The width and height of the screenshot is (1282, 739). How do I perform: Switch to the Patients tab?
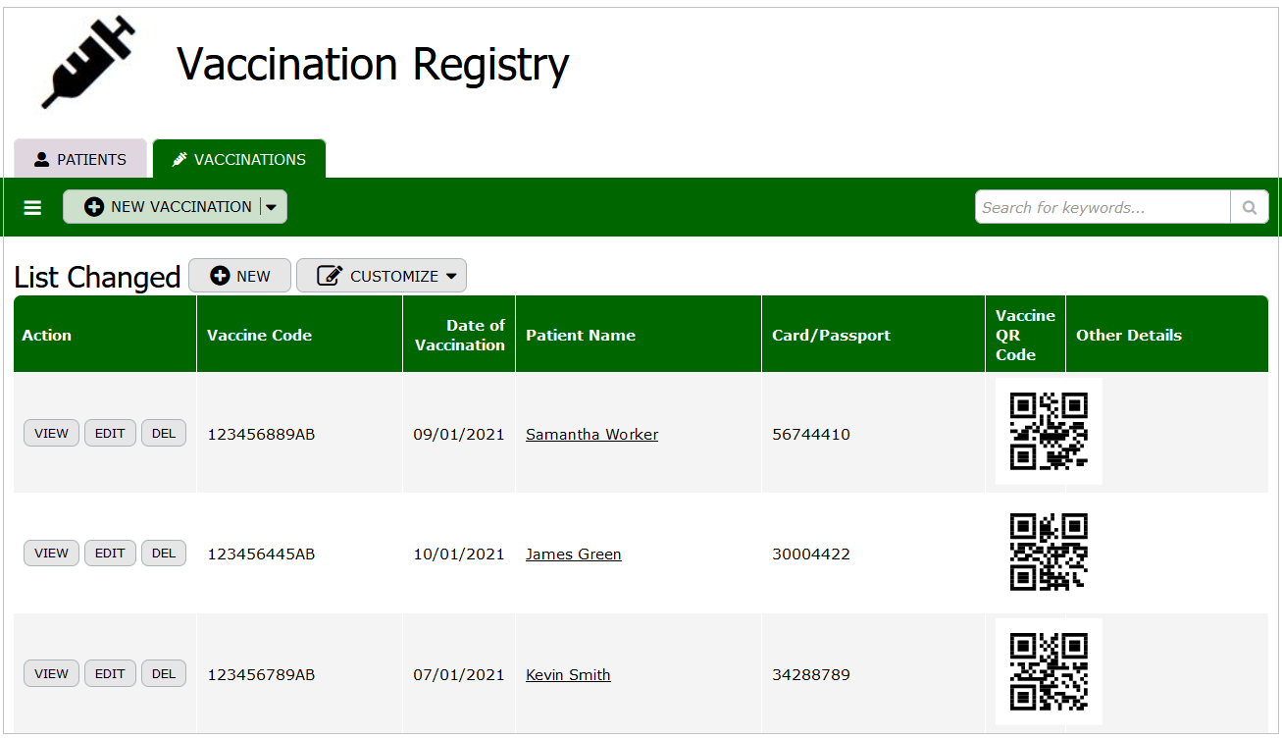[80, 159]
